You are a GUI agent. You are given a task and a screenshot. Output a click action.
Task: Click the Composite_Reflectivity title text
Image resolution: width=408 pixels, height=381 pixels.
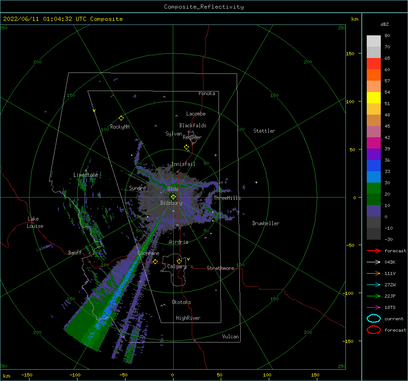point(204,7)
